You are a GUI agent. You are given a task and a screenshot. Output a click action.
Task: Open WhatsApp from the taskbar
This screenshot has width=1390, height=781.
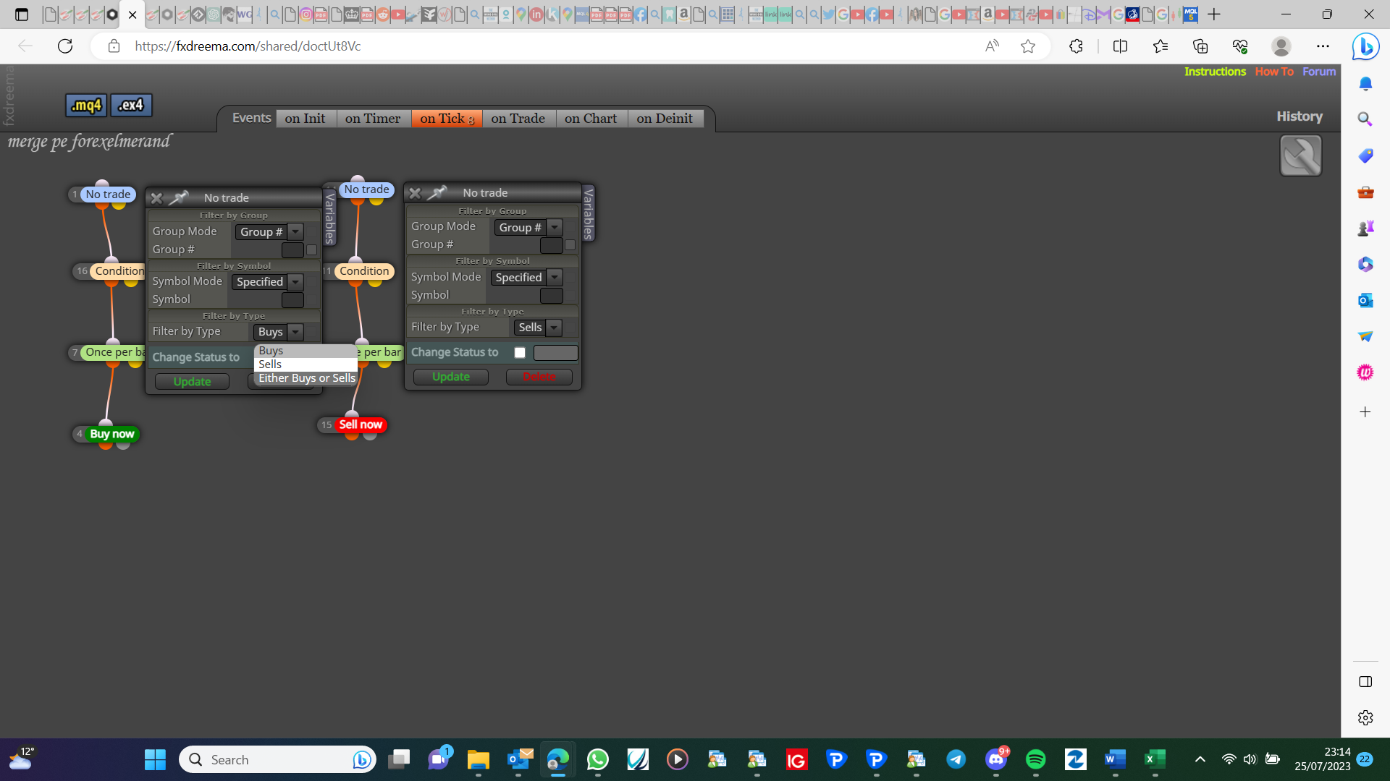[598, 759]
